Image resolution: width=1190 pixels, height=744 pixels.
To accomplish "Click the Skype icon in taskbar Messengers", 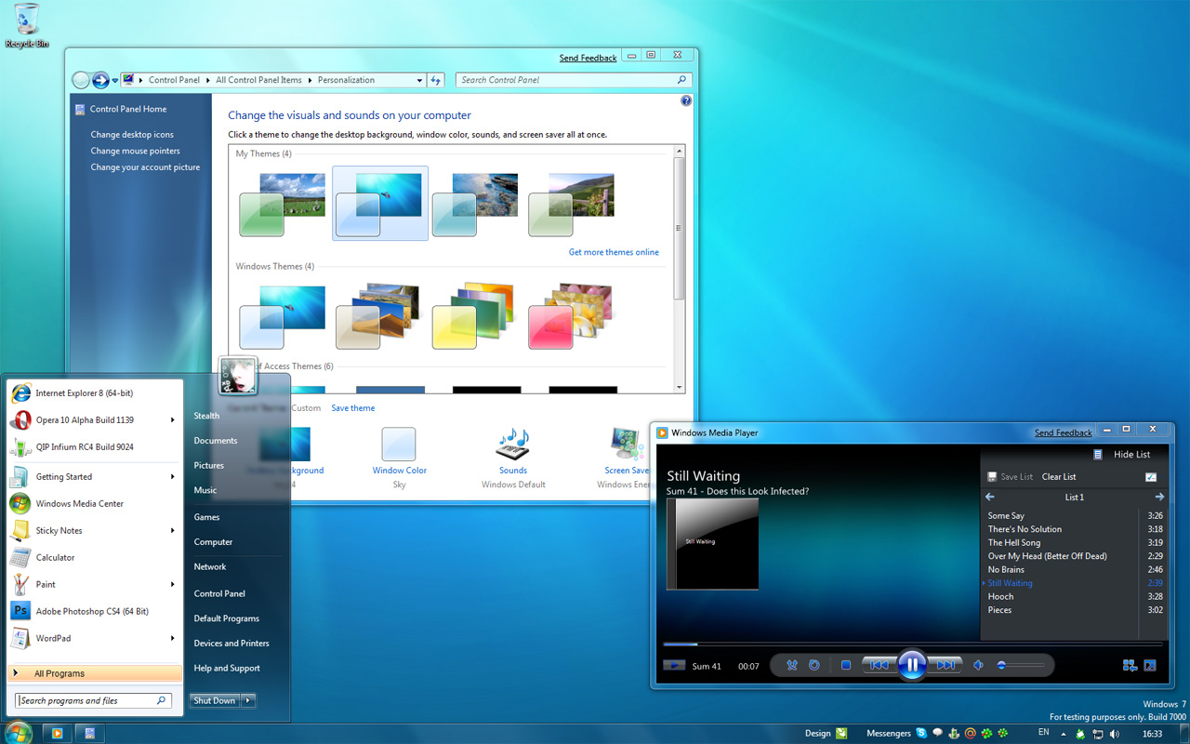I will pos(921,733).
